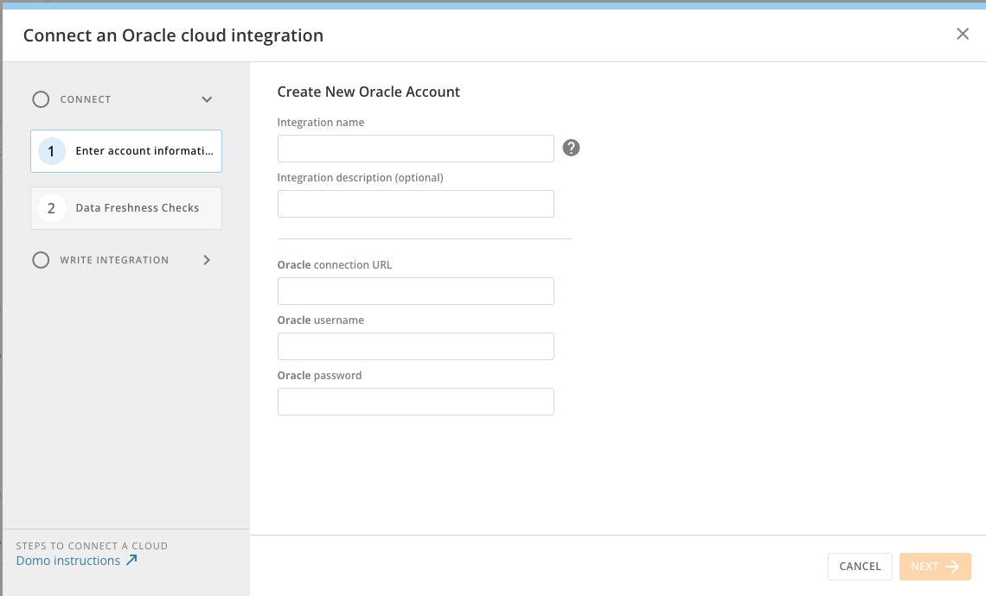This screenshot has height=596, width=986.
Task: Open step 1 Enter account information
Action: point(126,150)
